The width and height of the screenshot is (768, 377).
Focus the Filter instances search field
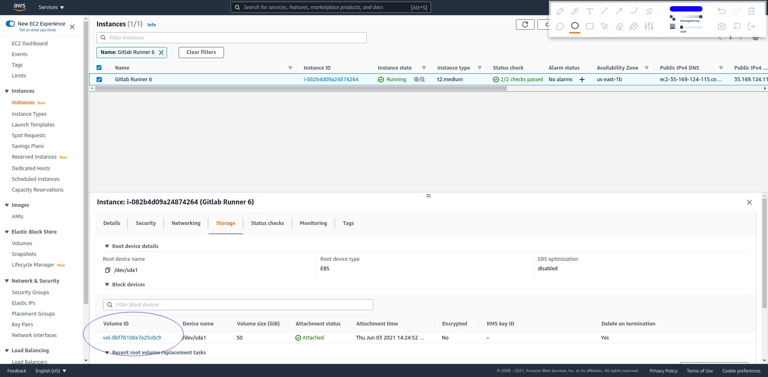pos(231,38)
